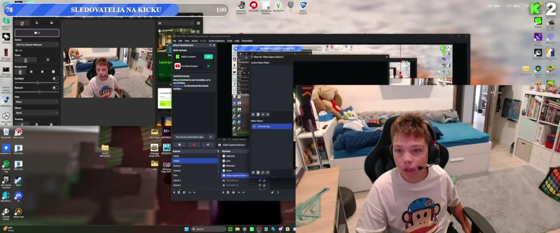Open the OBS View menu
Screen dimensions: 560x233
point(187,41)
